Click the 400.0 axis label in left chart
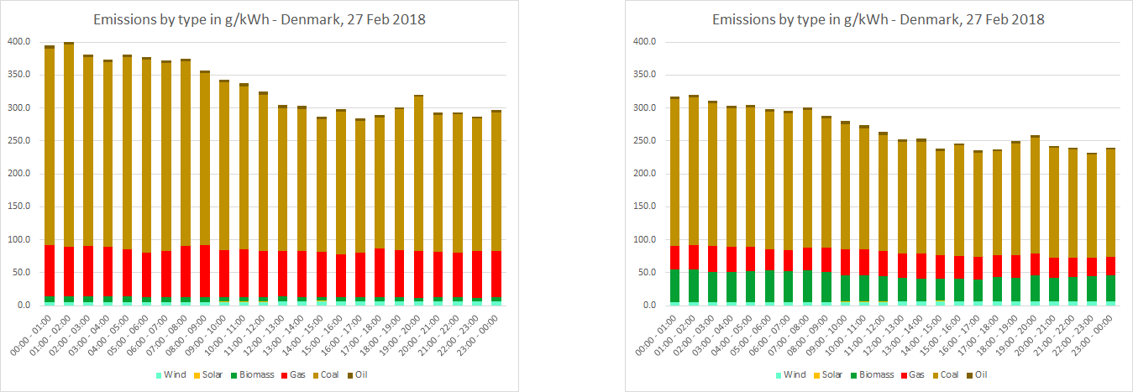1133x392 pixels. (20, 42)
